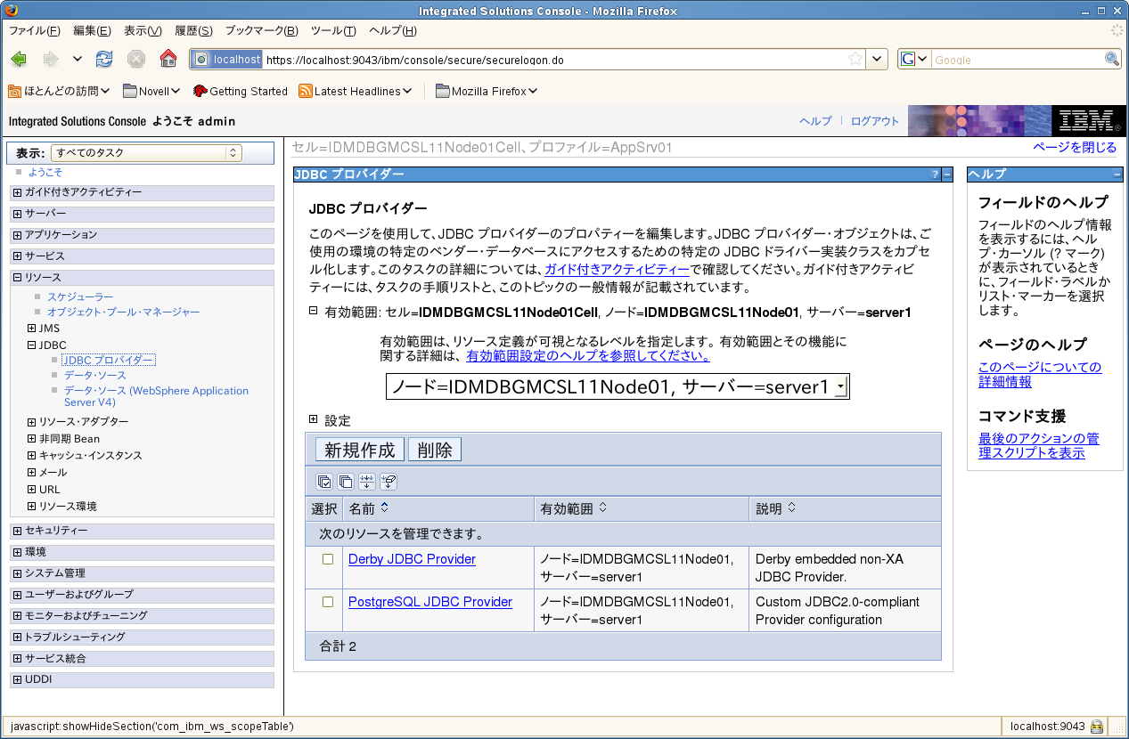This screenshot has height=739, width=1129.
Task: Open the ツール menu
Action: [333, 31]
